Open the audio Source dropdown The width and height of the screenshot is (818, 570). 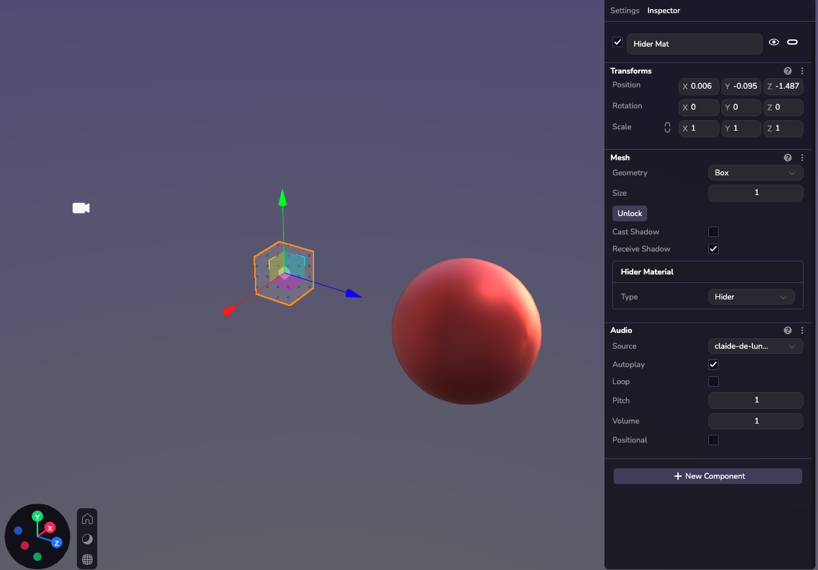[755, 346]
